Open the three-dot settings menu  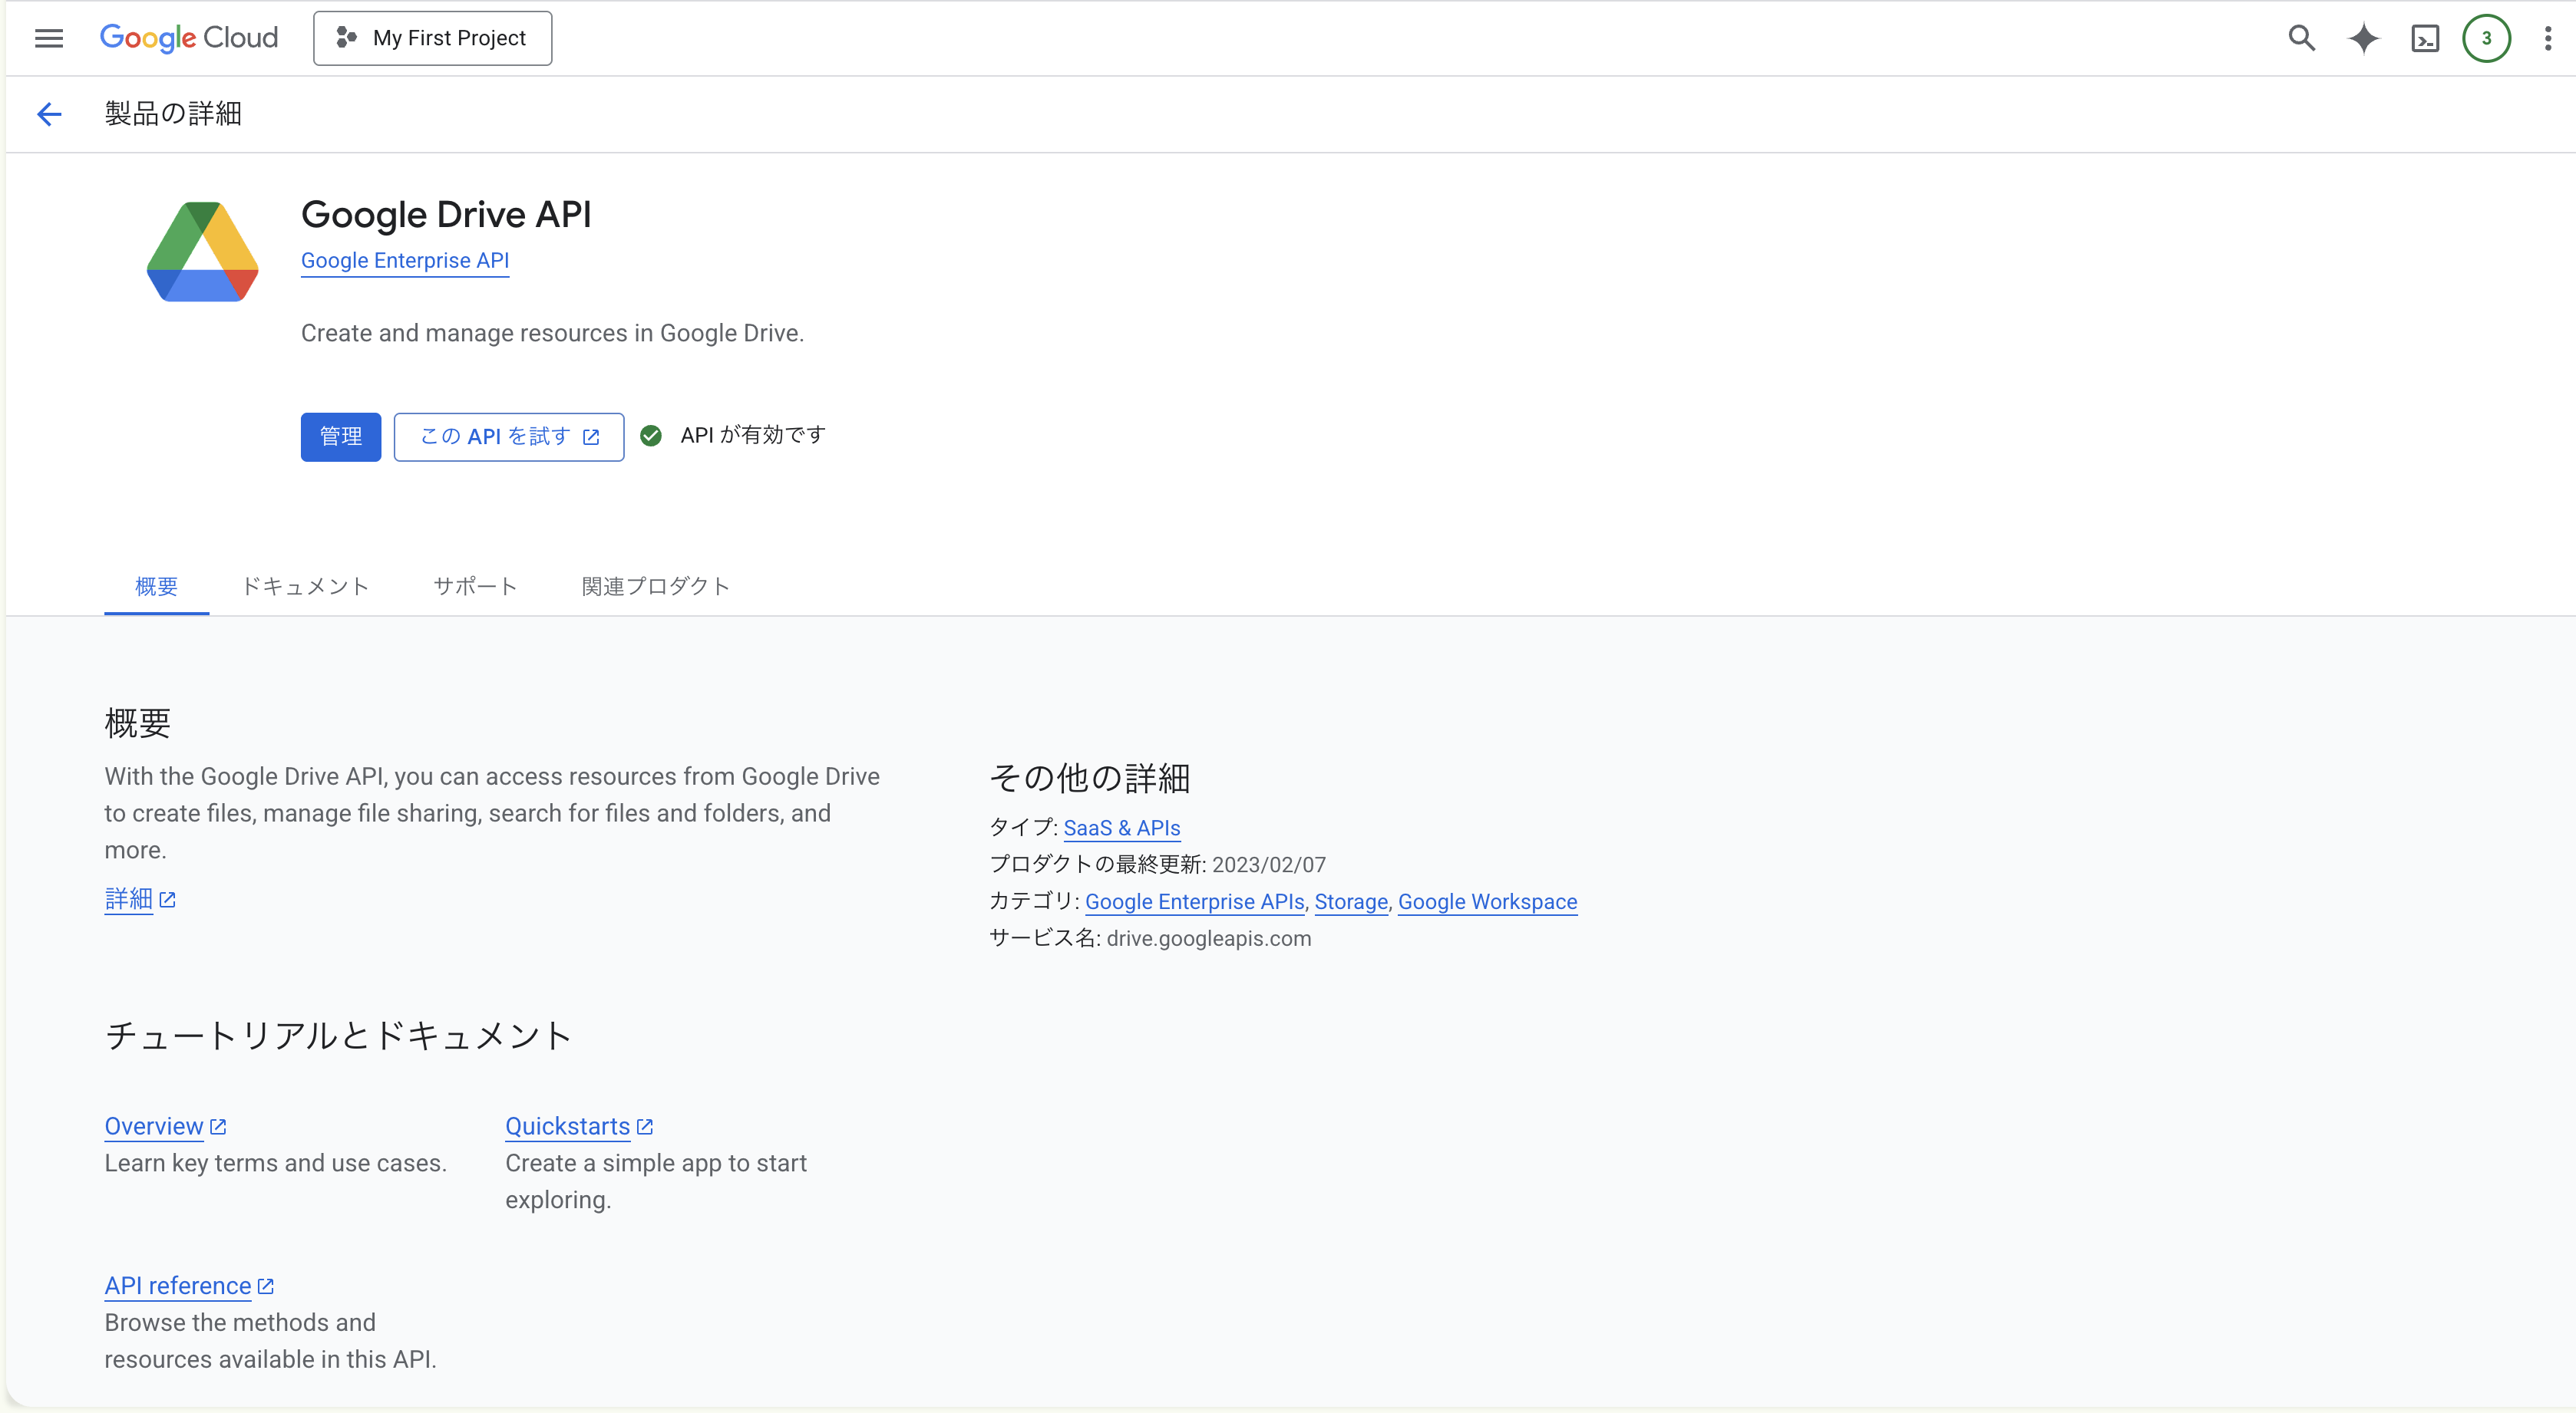(2547, 38)
